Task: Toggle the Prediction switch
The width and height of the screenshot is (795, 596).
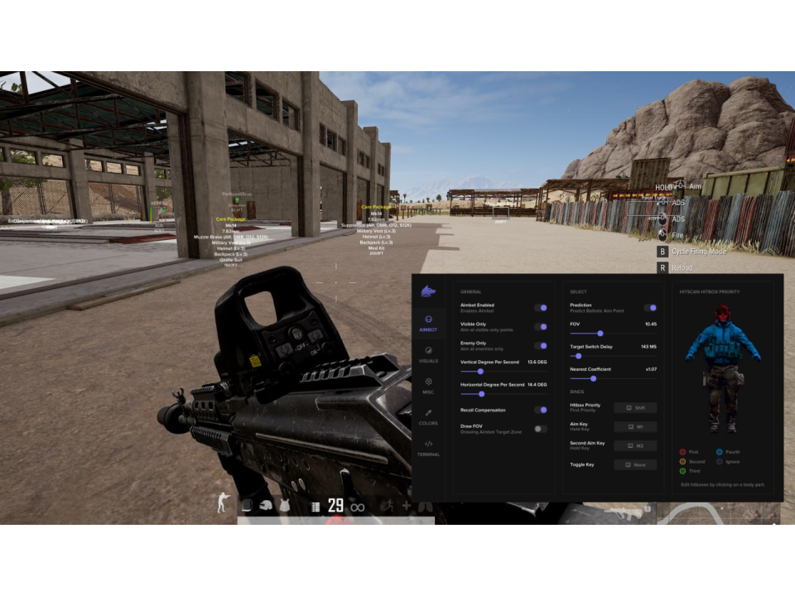Action: (650, 308)
